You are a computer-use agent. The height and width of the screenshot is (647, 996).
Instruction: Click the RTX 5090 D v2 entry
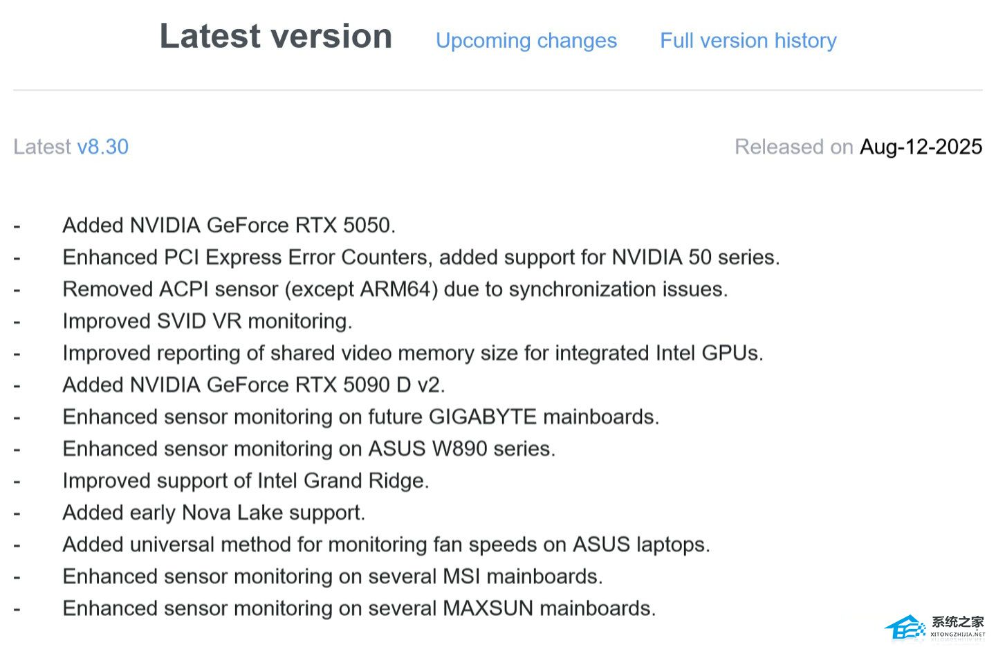[253, 385]
